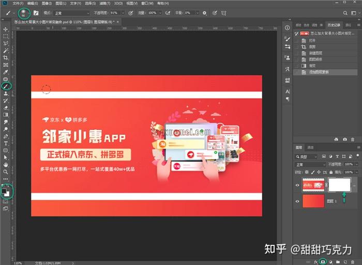This screenshot has width=362, height=265.
Task: Hide 图层 1 with eye icon
Action: point(297,201)
